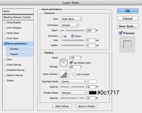The image size is (142, 113).
Task: Open the Gloss Contour picker arrow
Action: click(68, 74)
